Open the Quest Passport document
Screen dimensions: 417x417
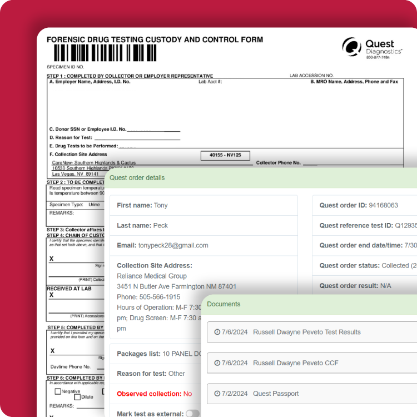click(x=312, y=394)
